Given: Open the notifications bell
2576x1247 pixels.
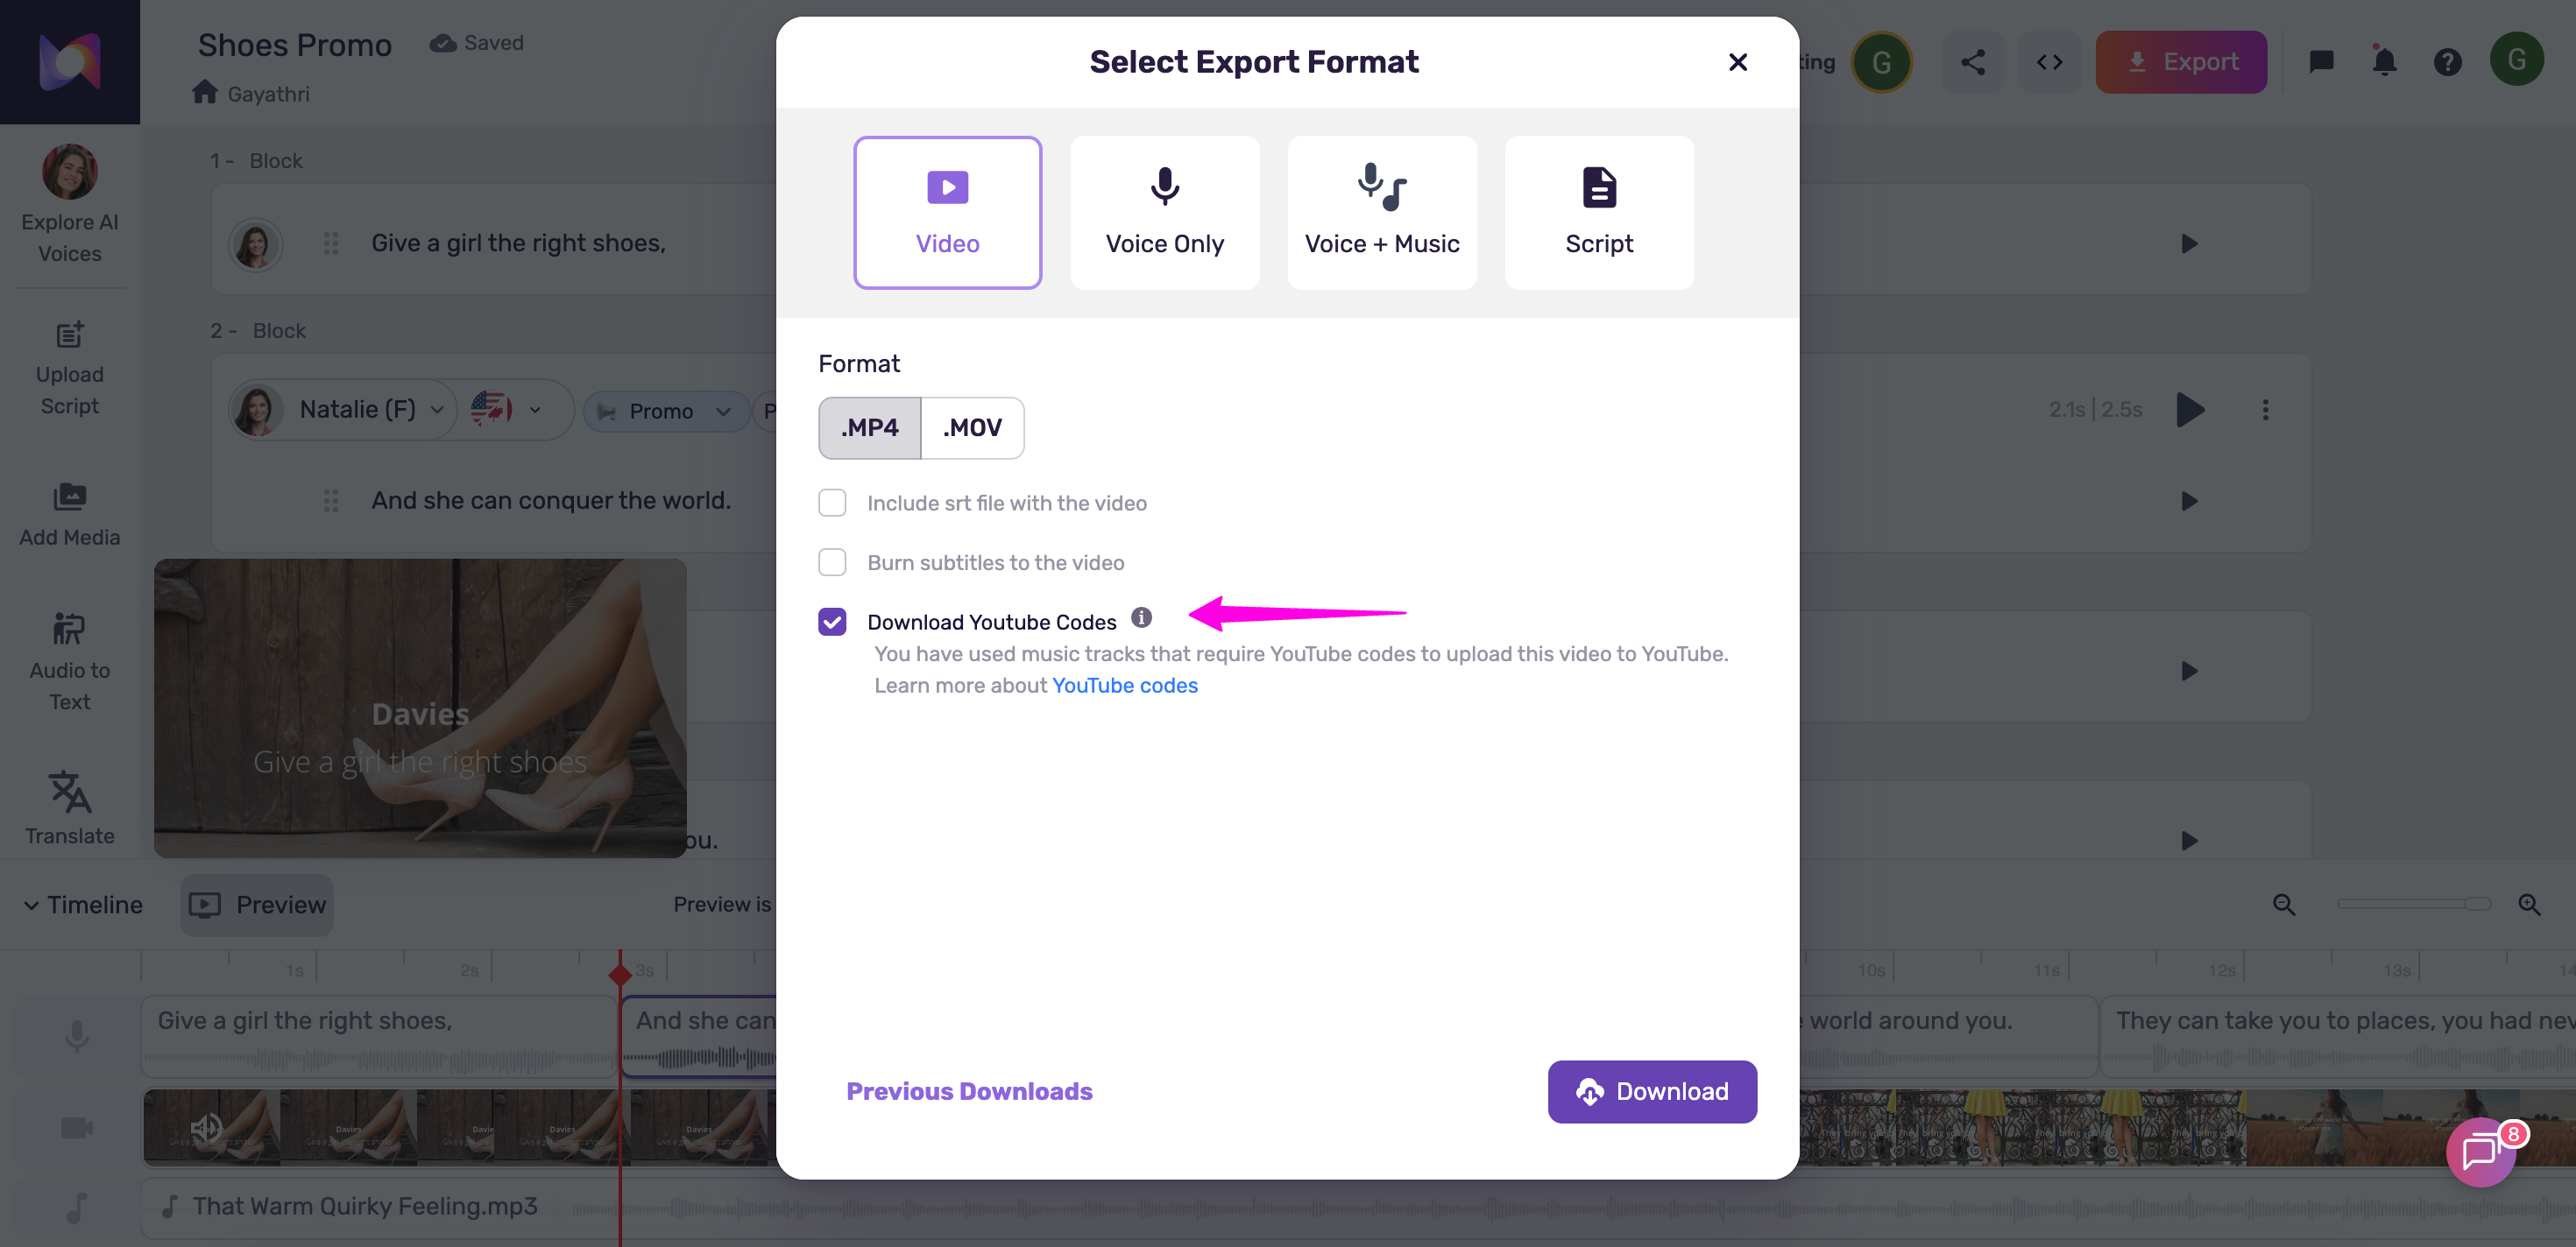Looking at the screenshot, I should tap(2384, 62).
